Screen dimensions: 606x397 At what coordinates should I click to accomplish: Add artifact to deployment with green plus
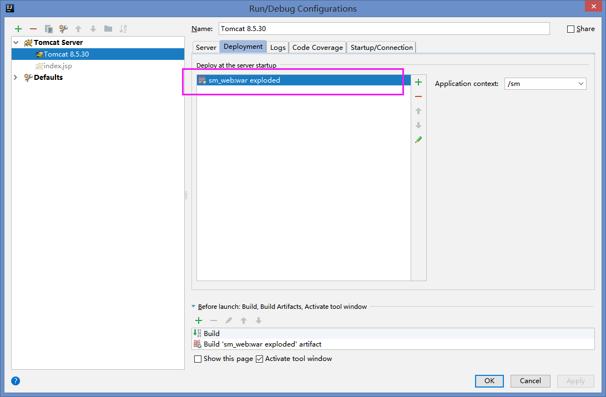tap(418, 82)
